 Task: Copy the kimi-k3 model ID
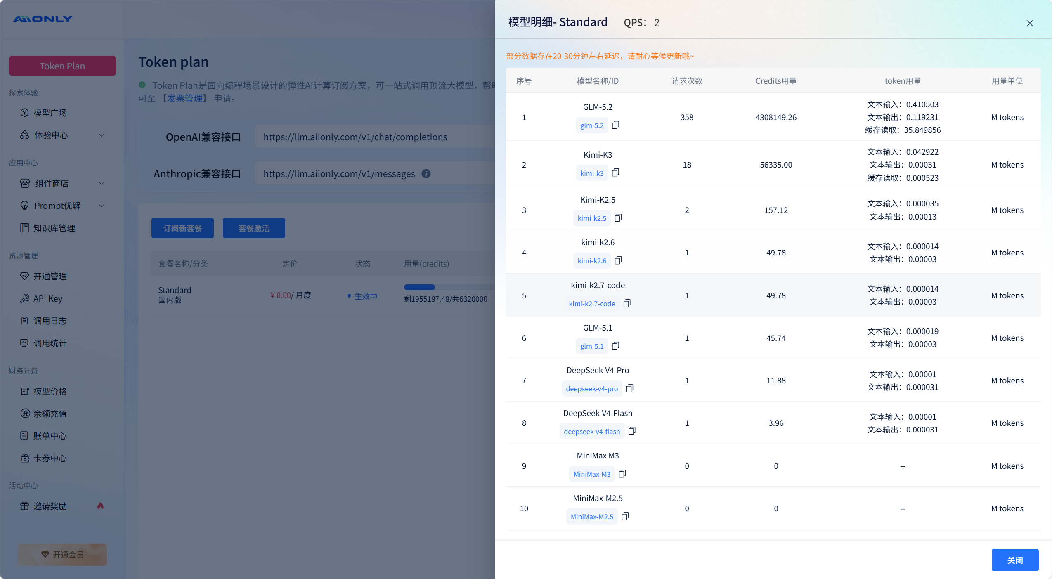(615, 173)
